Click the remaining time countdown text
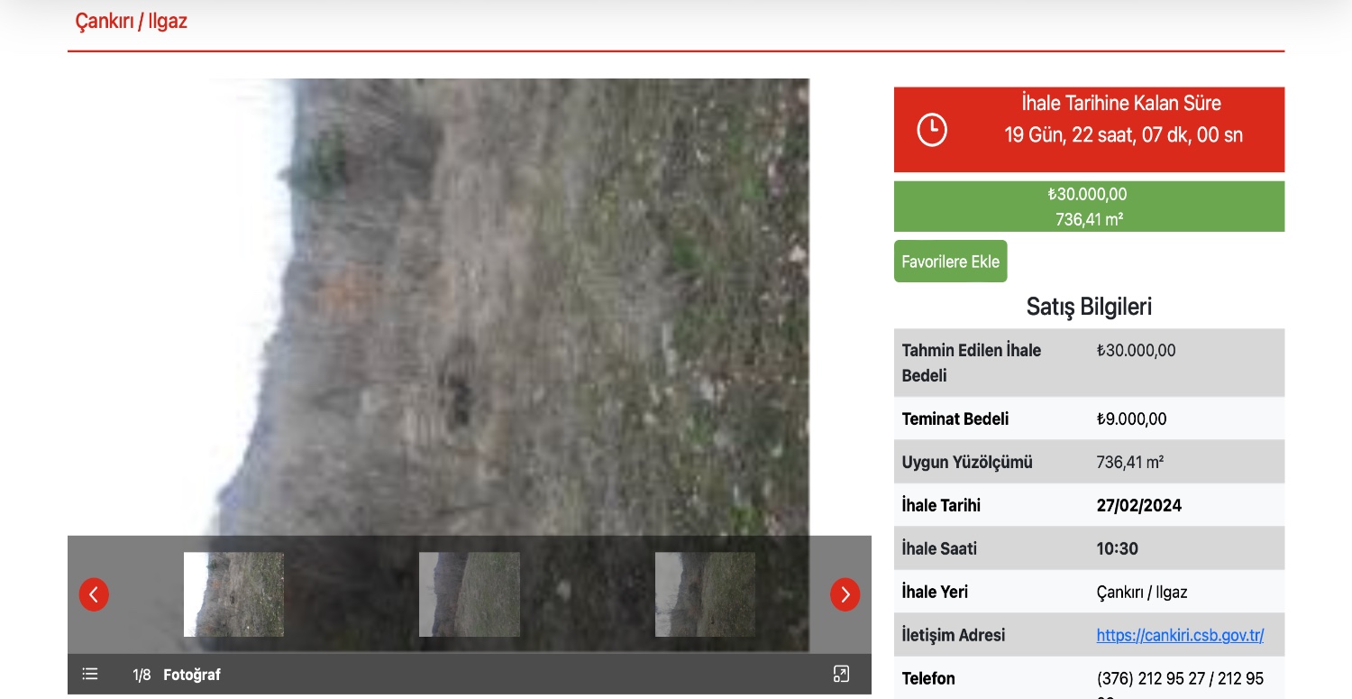1352x699 pixels. [x=1123, y=135]
